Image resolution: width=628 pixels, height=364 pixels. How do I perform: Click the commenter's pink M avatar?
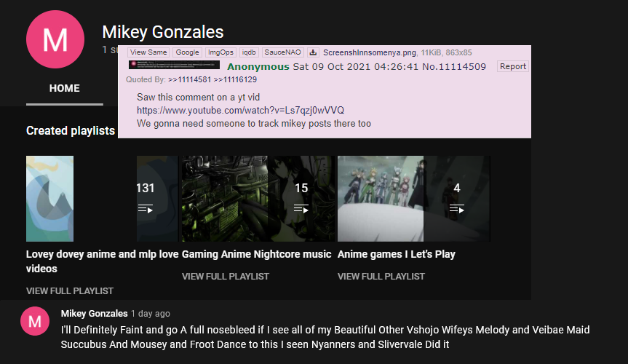(x=35, y=321)
